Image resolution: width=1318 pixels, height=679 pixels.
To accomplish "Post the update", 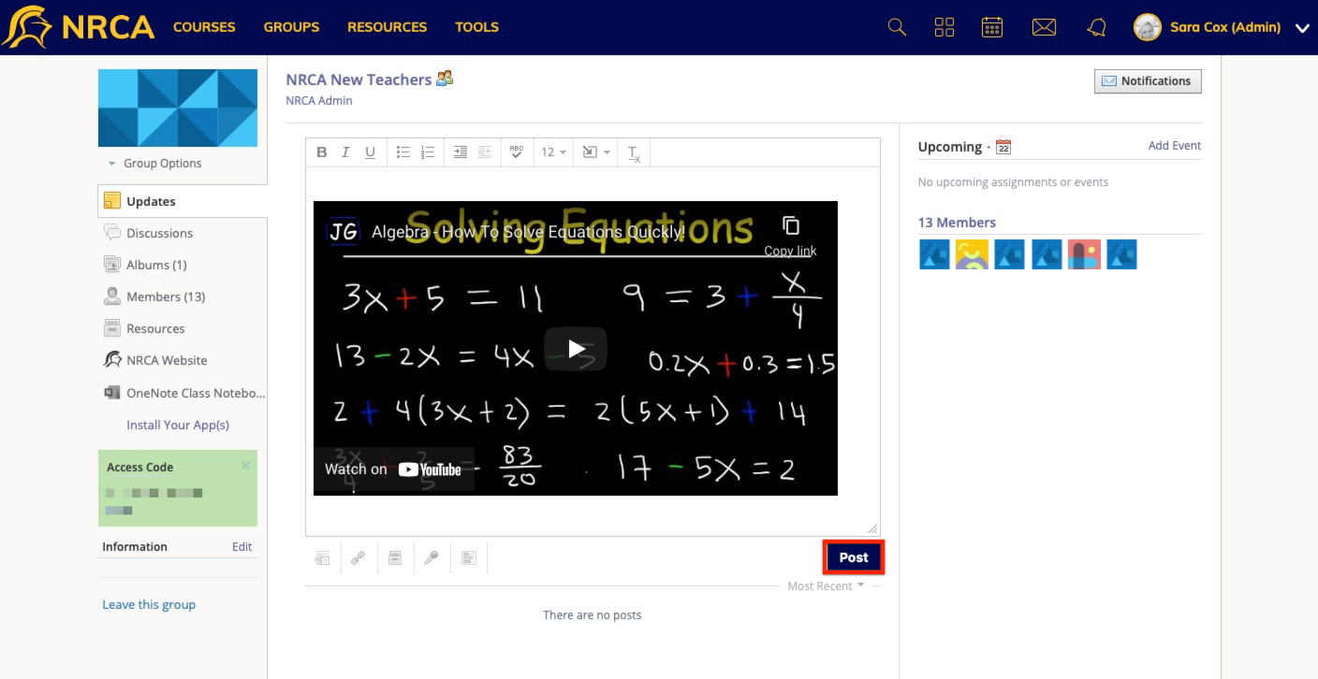I will tap(854, 557).
